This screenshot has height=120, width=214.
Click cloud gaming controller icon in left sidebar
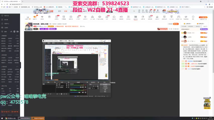coord(2,28)
